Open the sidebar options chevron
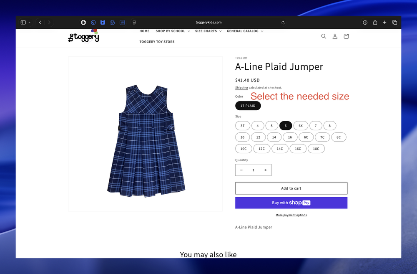 point(30,23)
